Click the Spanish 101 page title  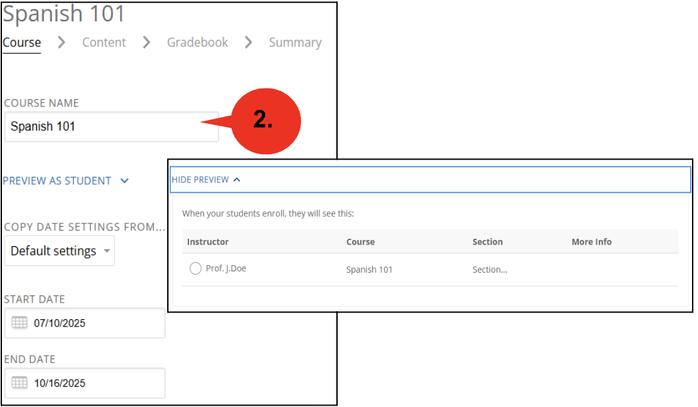[x=64, y=13]
